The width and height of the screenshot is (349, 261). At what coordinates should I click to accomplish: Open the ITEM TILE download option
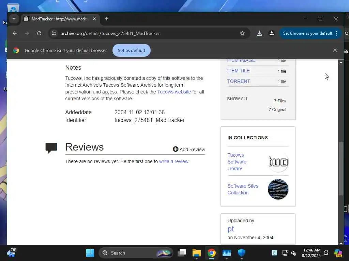click(x=238, y=71)
